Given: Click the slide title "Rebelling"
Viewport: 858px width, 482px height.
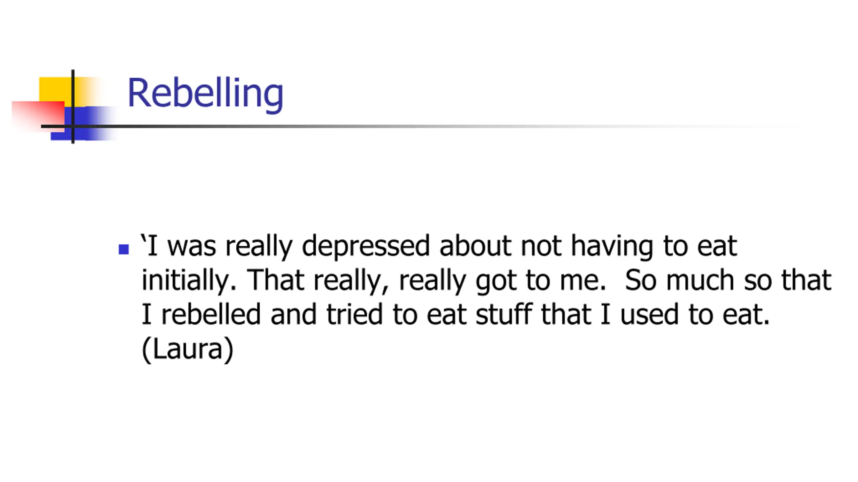Looking at the screenshot, I should 205,93.
